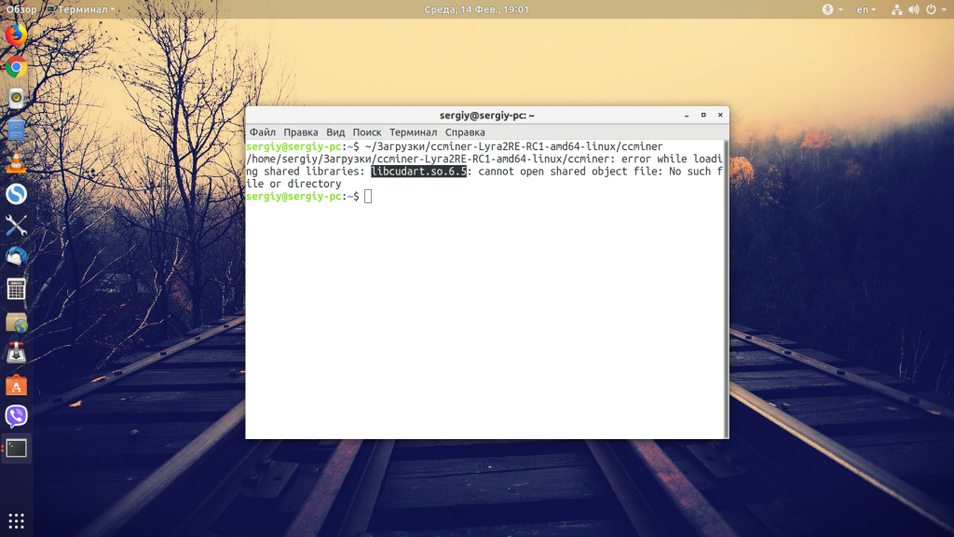
Task: Open Viber from the dock
Action: coord(14,417)
